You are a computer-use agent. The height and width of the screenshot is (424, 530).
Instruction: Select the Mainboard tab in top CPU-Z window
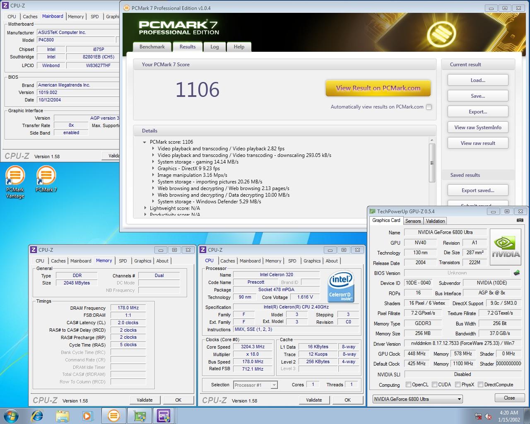[x=53, y=16]
